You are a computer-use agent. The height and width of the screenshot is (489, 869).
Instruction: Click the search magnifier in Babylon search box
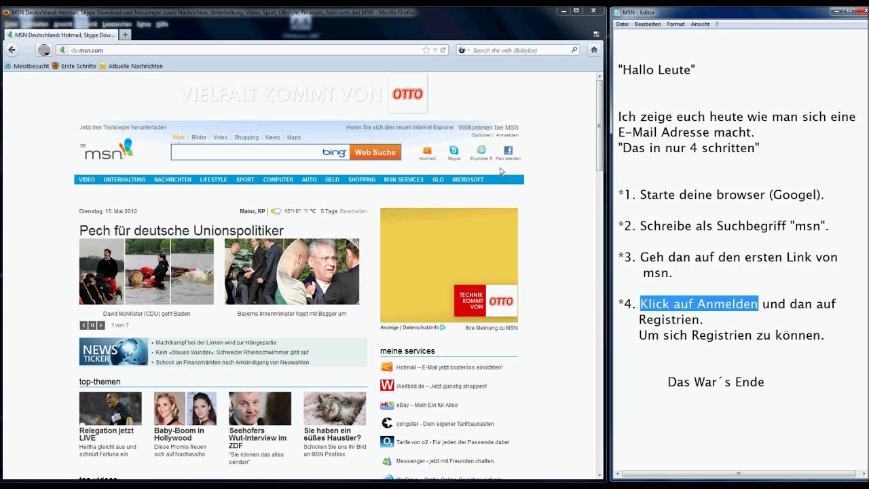[x=574, y=50]
